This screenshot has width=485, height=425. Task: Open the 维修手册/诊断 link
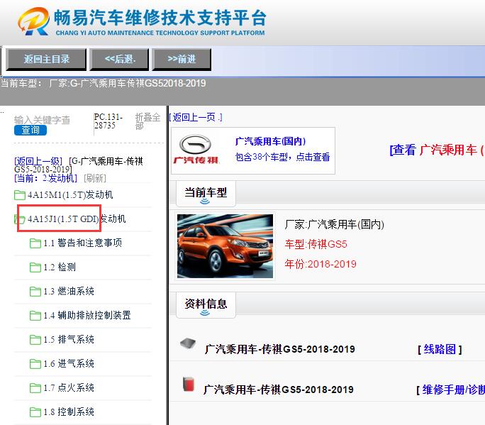[x=454, y=390]
